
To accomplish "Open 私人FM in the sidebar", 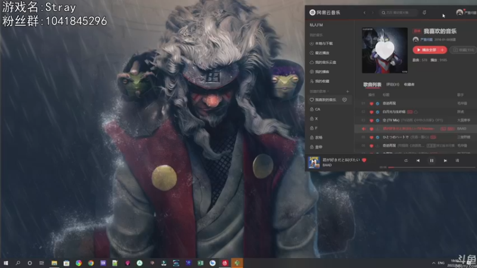I will click(317, 25).
